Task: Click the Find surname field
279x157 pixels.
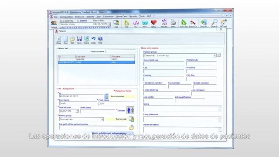Action: 121,51
